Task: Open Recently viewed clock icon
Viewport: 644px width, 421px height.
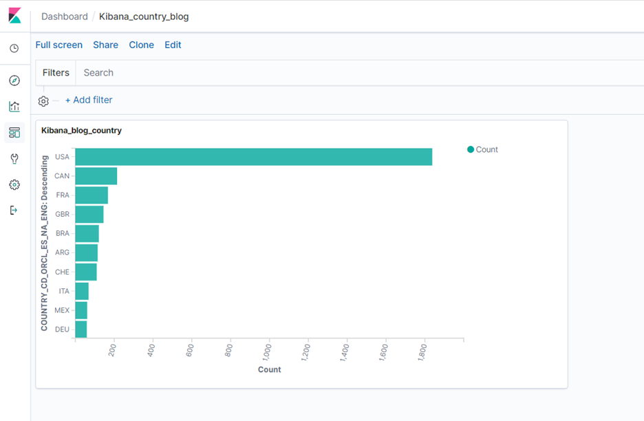Action: [14, 48]
